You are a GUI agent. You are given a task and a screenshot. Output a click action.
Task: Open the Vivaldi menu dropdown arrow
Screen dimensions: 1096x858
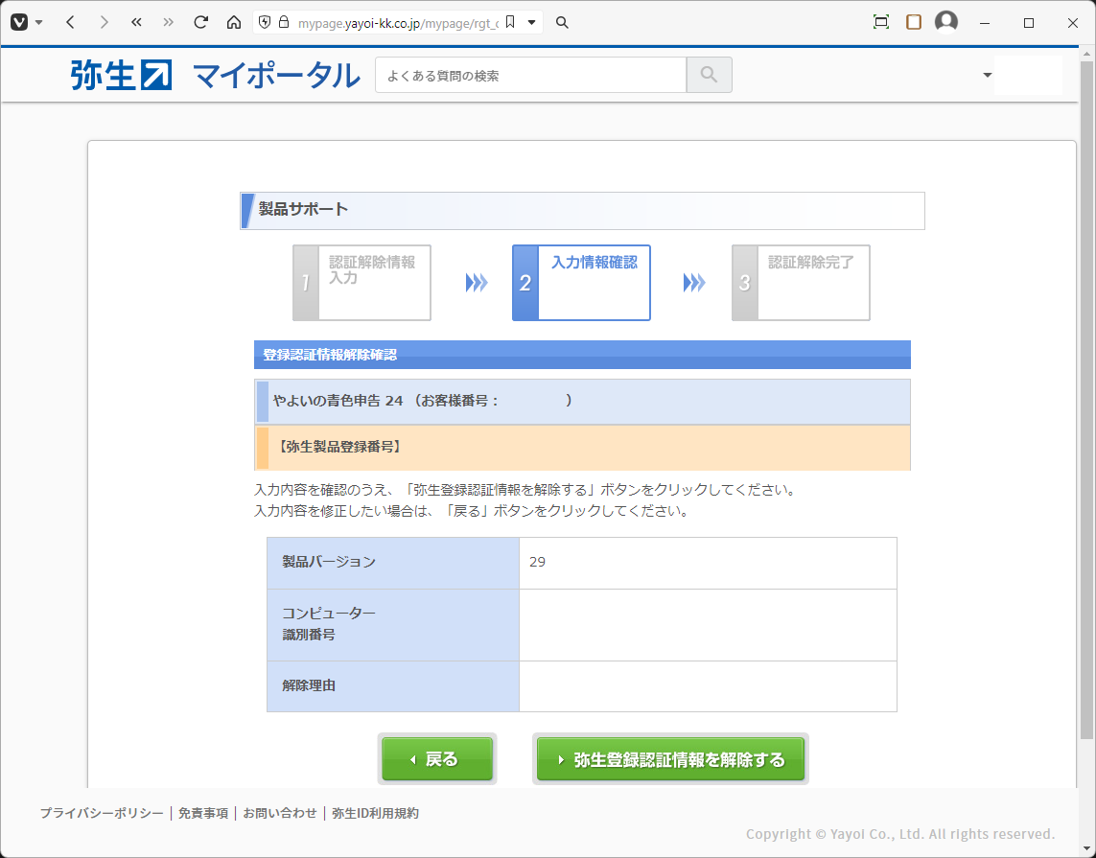tap(39, 22)
